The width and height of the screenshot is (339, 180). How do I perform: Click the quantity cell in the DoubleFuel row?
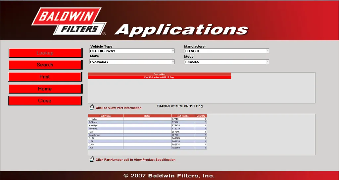click(x=201, y=135)
